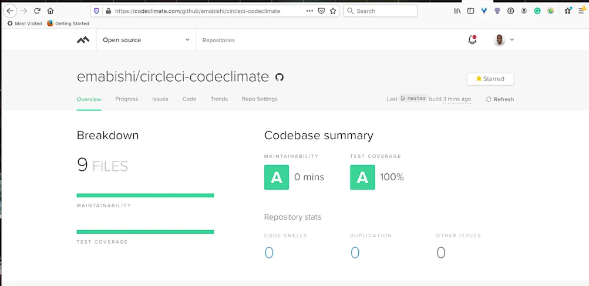
Task: Open the Most Visited bookmarks folder
Action: pos(25,23)
